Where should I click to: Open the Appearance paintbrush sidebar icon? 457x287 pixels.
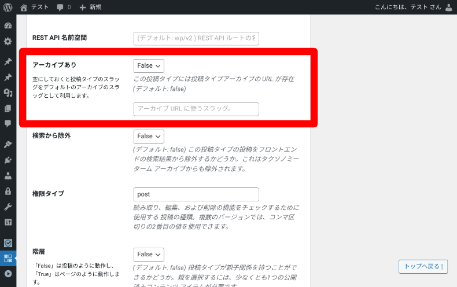[x=8, y=144]
